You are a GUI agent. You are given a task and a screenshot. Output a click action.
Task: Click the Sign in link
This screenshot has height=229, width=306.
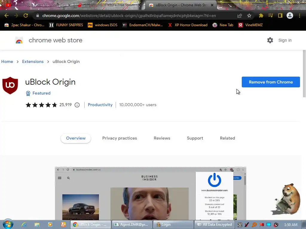point(285,40)
